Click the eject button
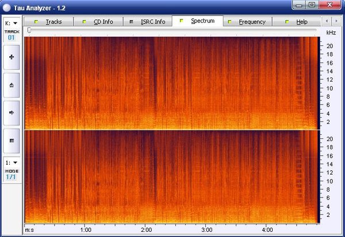The width and height of the screenshot is (345, 237). [11, 86]
